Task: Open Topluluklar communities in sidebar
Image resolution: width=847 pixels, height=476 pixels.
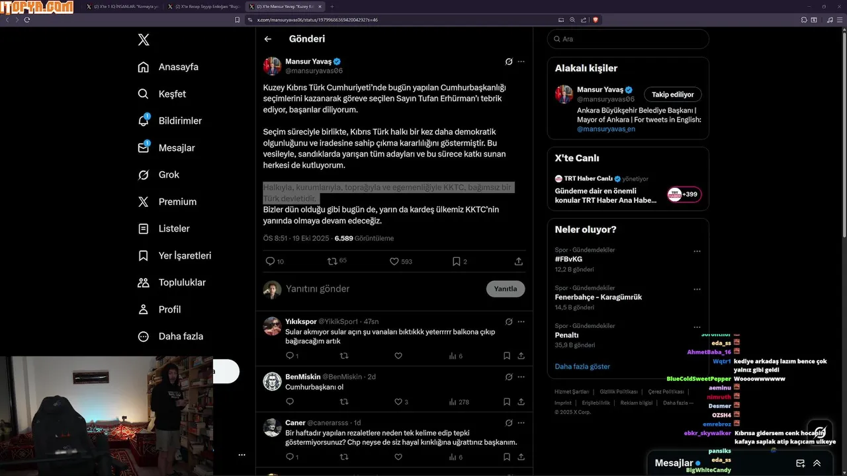Action: [x=172, y=282]
